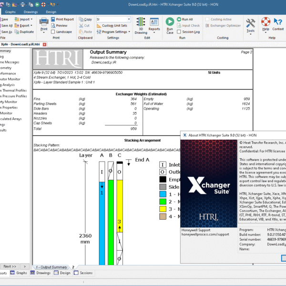This screenshot has height=286, width=286.
Task: Click the Export folder icon
Action: click(17, 26)
